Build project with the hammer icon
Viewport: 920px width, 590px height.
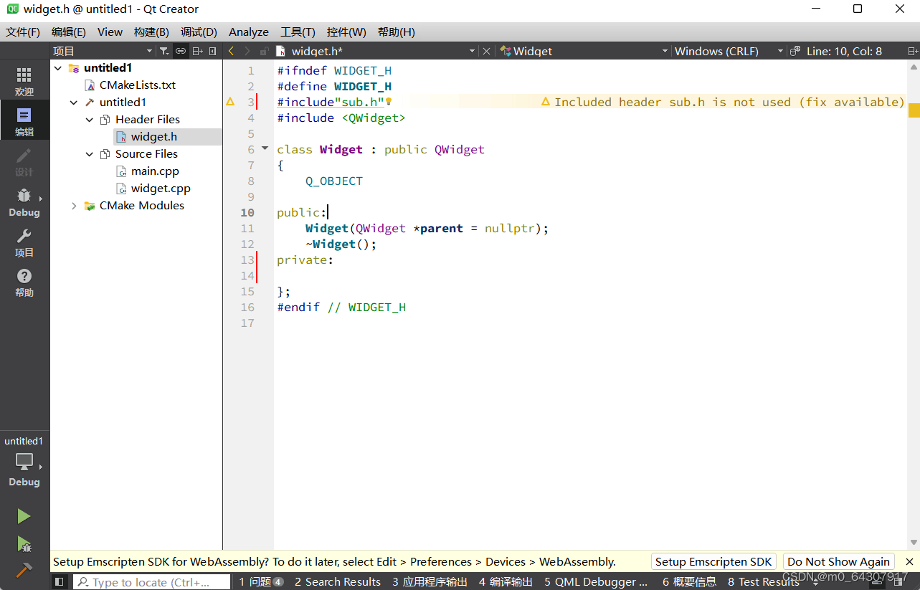coord(24,570)
